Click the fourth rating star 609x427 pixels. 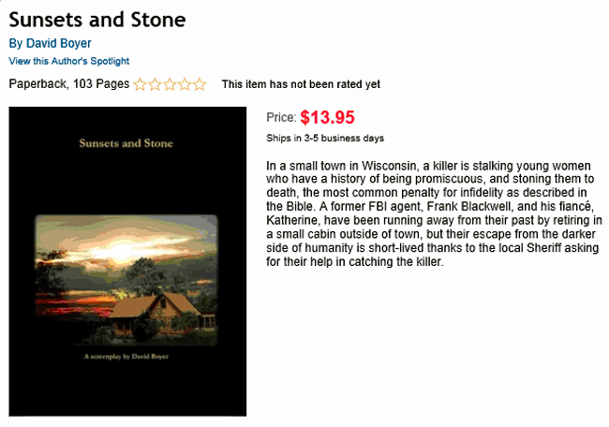tap(185, 84)
